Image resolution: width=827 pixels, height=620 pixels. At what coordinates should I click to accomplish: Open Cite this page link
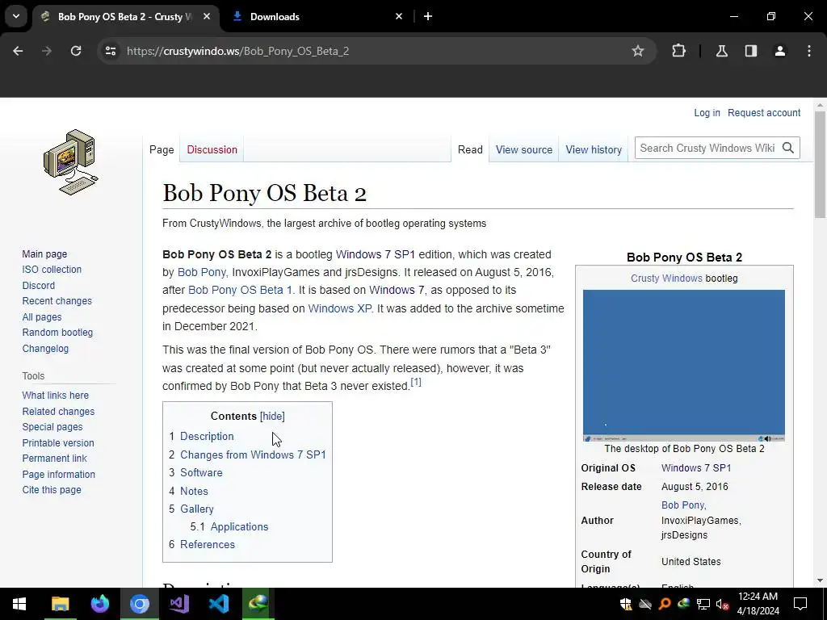pos(52,490)
